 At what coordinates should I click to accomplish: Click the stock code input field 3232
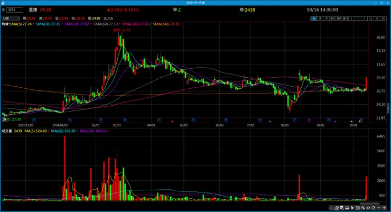pos(15,10)
